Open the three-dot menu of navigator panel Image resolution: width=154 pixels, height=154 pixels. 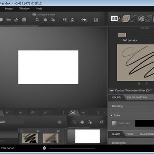click(x=98, y=113)
